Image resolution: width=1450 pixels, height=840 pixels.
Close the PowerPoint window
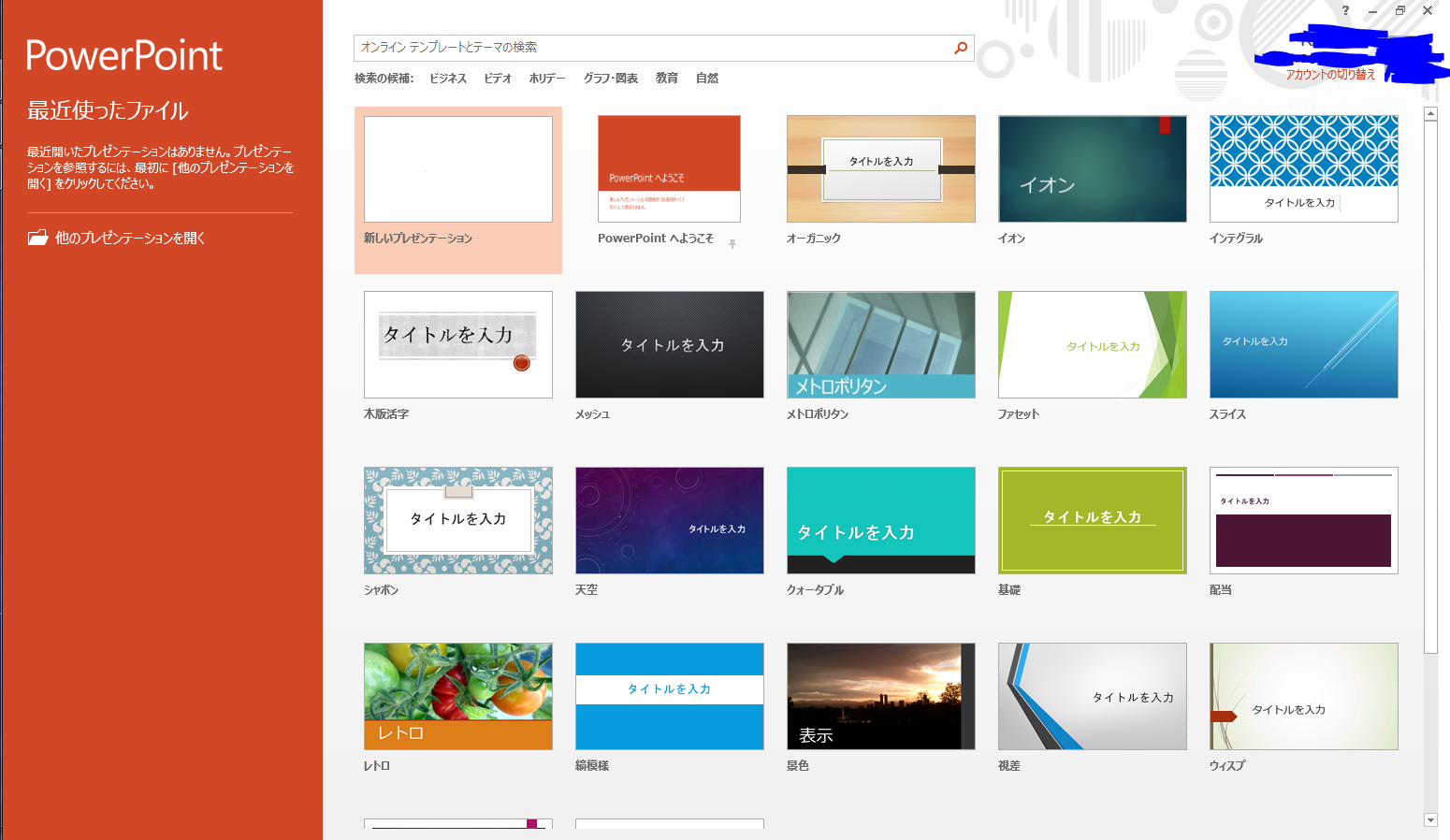click(x=1428, y=11)
